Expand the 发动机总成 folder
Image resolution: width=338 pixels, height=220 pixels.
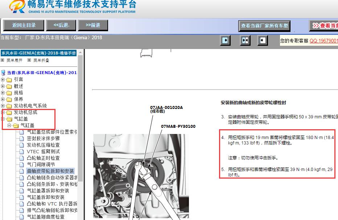[3, 113]
